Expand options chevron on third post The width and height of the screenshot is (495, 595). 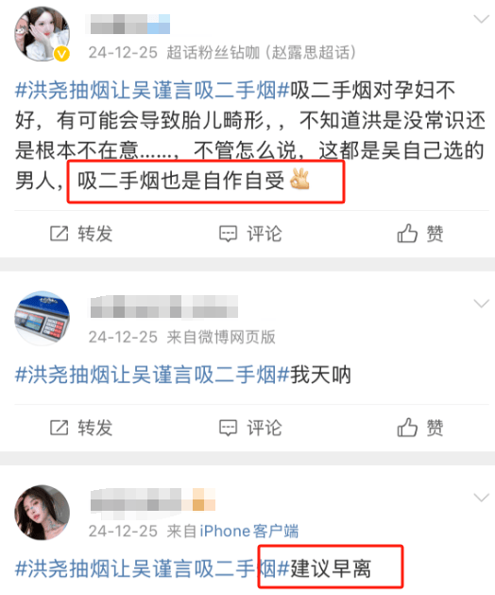(482, 498)
